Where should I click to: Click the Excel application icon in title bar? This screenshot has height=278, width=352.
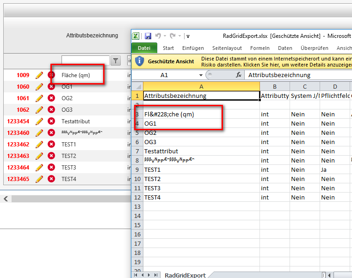coord(136,36)
